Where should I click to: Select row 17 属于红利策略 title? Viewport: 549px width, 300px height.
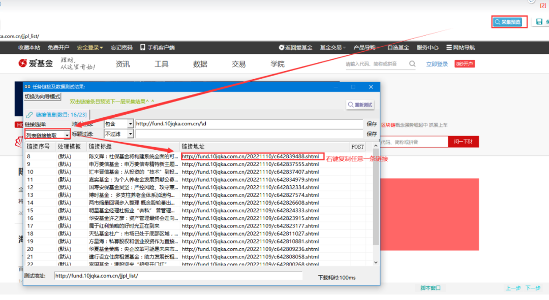[x=124, y=226]
